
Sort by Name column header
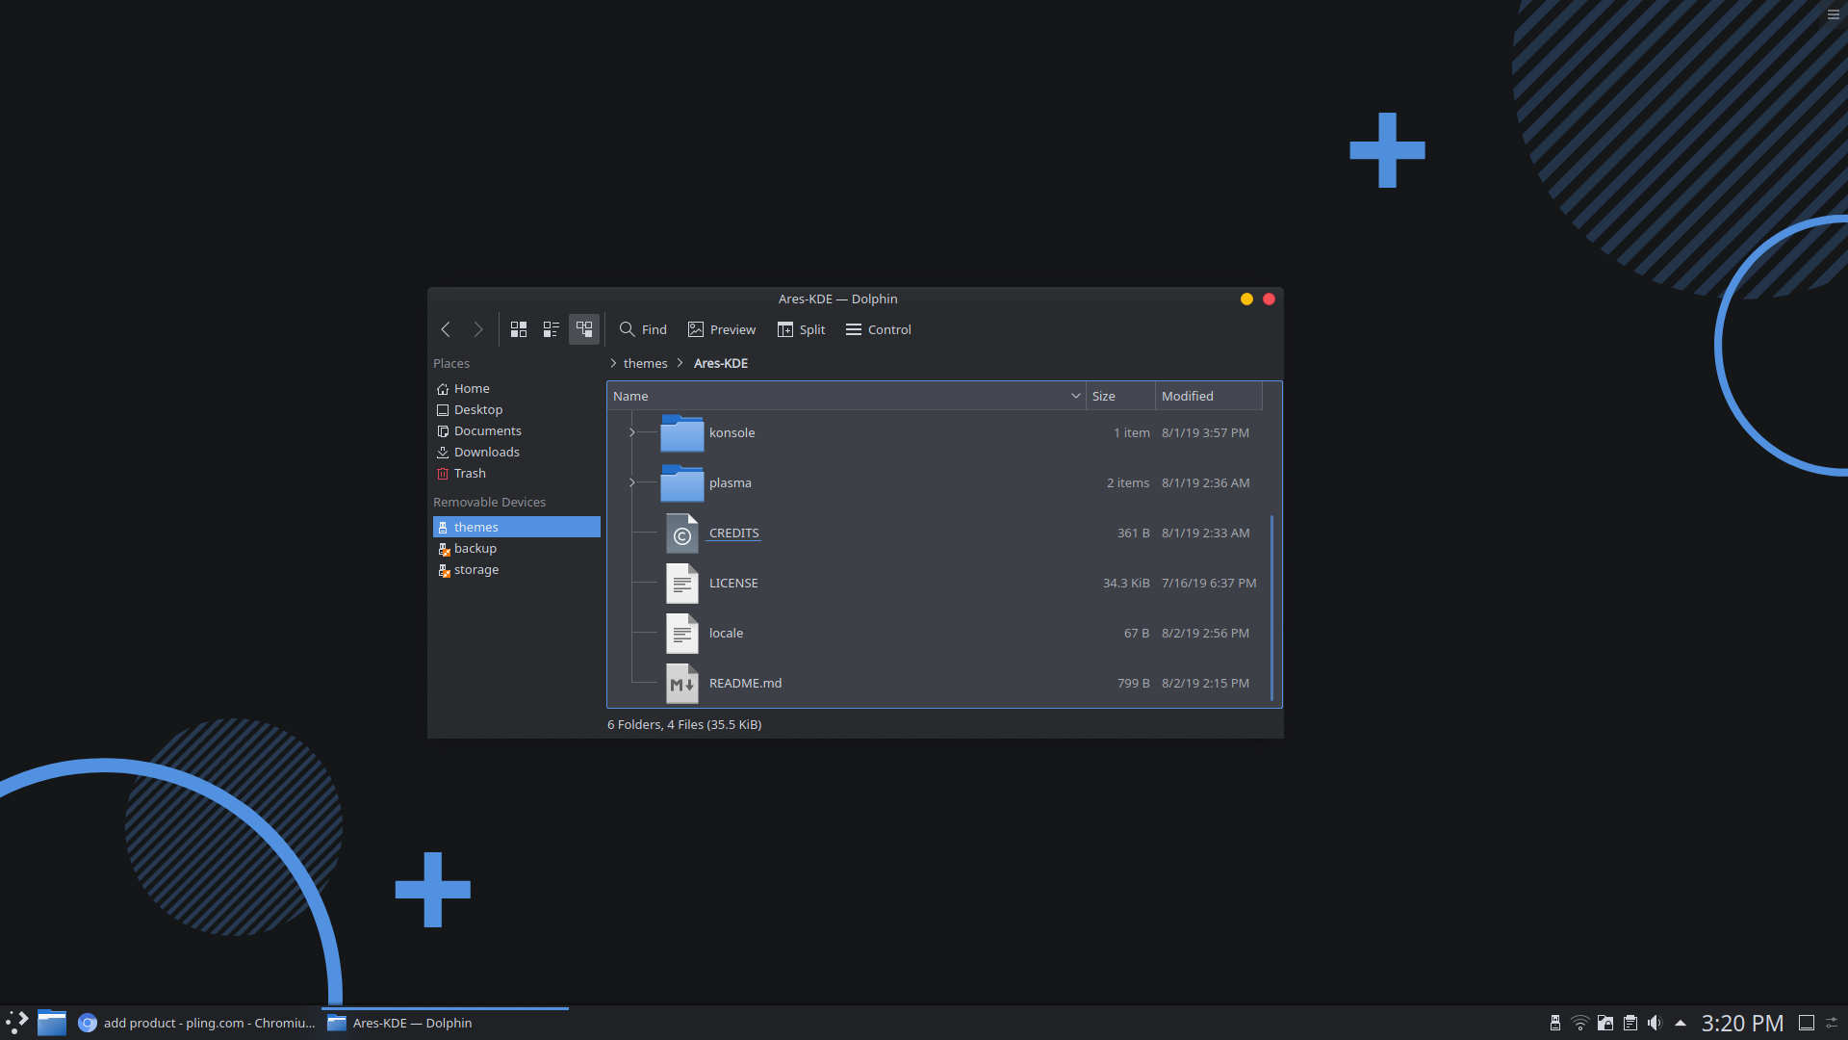click(x=846, y=396)
